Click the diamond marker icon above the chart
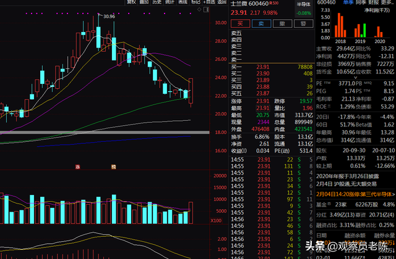396x259 pixels. click(x=199, y=10)
